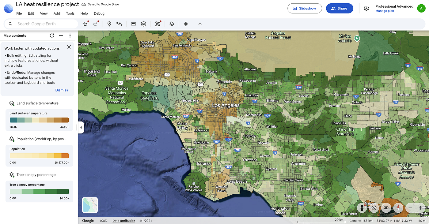Click the Add placemark pin icon
The width and height of the screenshot is (429, 224).
click(x=109, y=24)
